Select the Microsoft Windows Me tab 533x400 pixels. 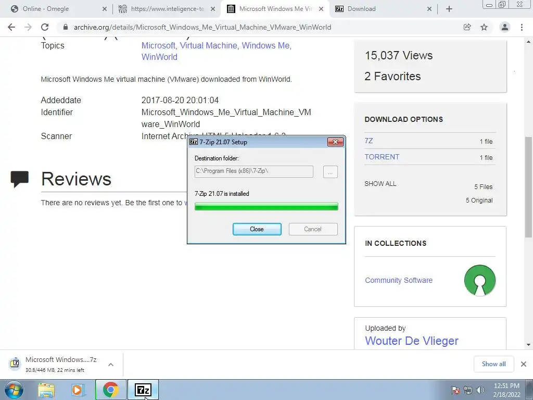(x=275, y=9)
